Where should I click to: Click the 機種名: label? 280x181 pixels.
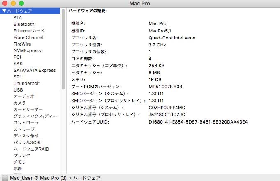[78, 23]
